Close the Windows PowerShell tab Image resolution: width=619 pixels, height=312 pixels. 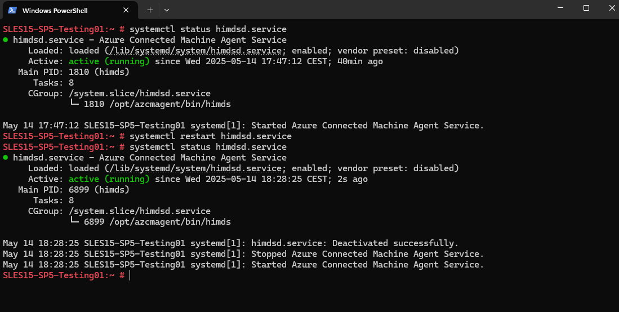(126, 10)
